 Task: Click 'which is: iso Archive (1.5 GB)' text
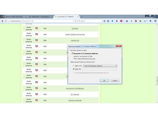pos(83,56)
